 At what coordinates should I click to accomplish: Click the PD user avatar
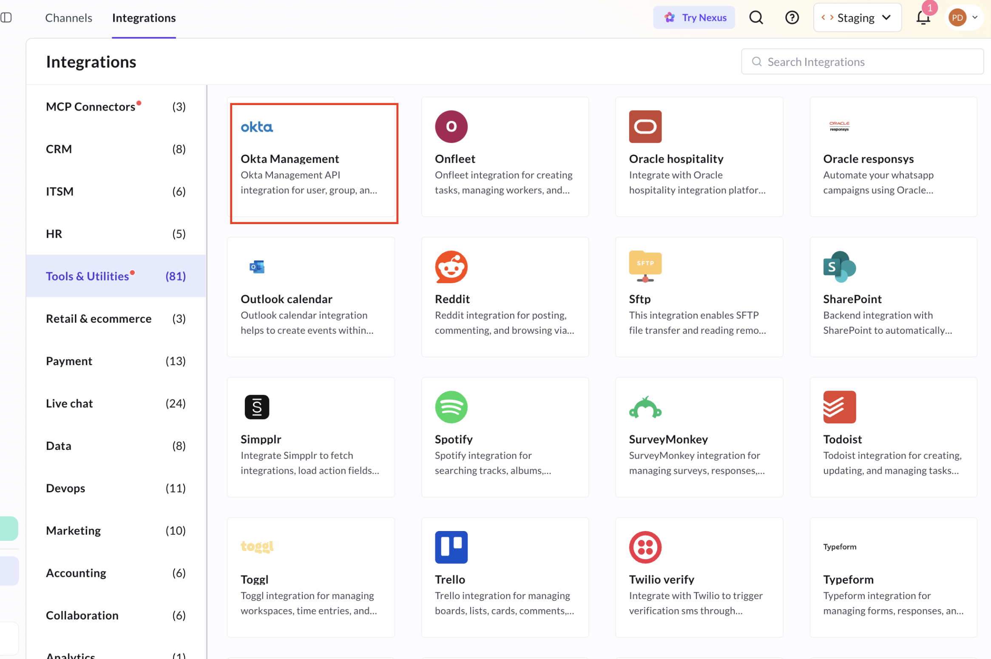957,17
